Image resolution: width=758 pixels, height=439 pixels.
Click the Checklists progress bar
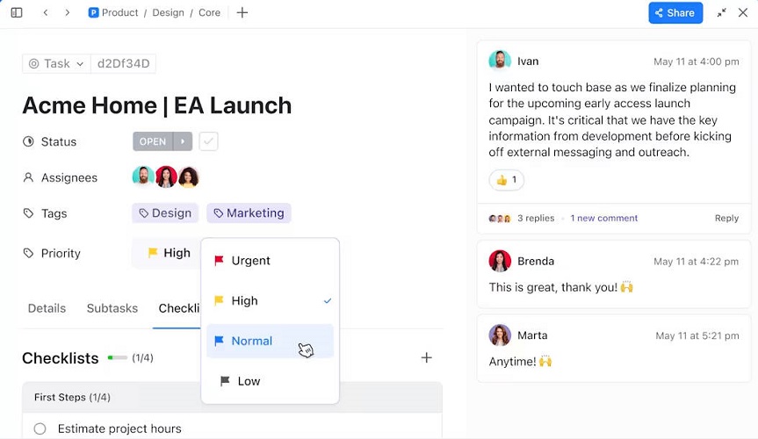[118, 357]
